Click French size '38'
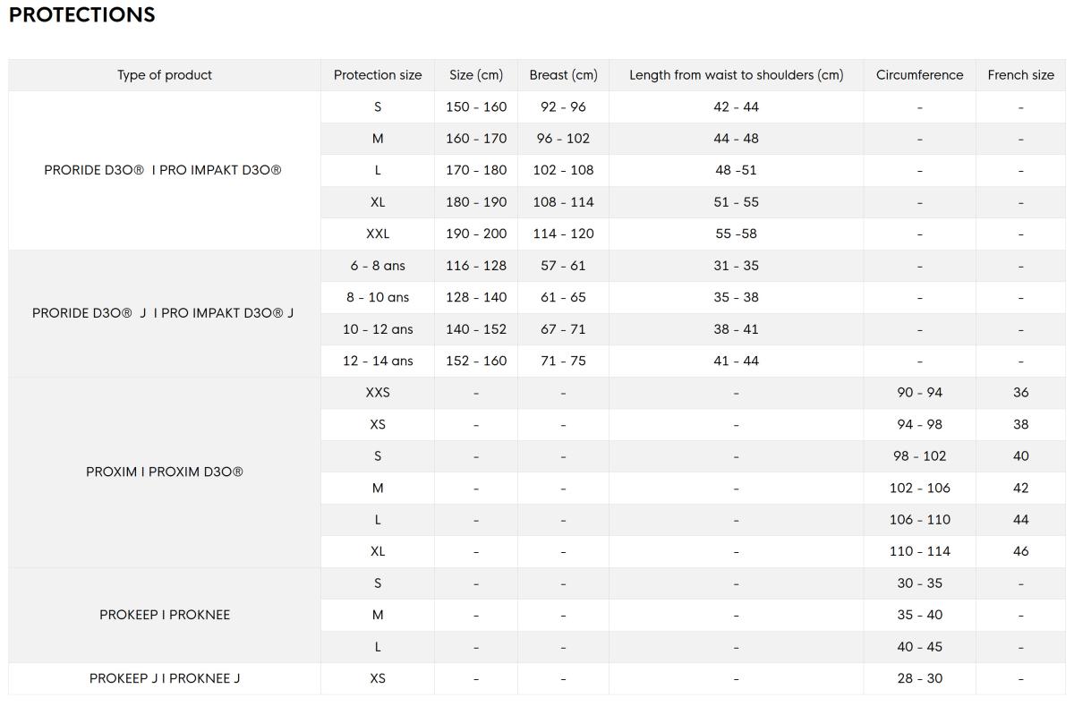The width and height of the screenshot is (1074, 706). 1020,424
